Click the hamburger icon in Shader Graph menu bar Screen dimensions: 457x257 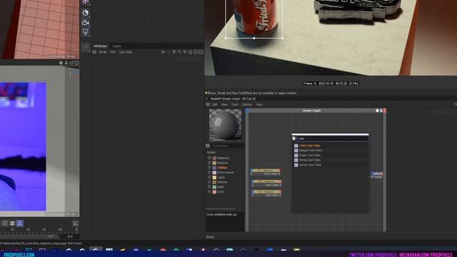(208, 104)
